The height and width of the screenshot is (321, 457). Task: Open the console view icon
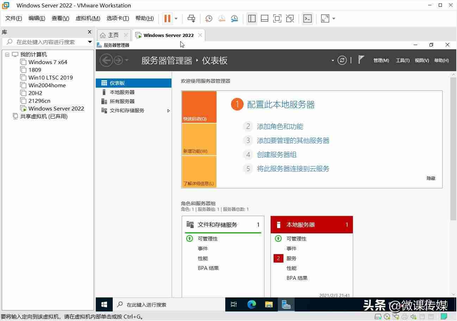pyautogui.click(x=307, y=19)
